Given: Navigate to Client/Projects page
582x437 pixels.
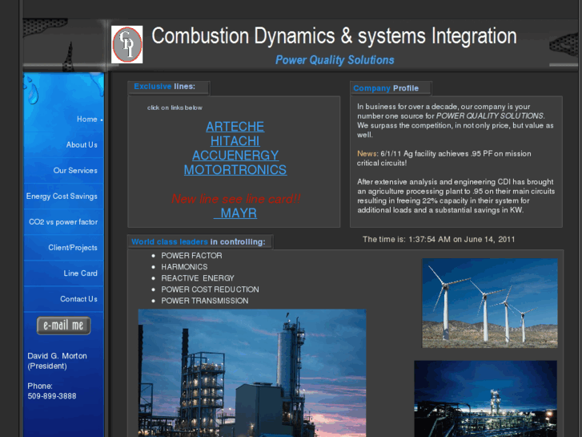Looking at the screenshot, I should click(x=73, y=248).
